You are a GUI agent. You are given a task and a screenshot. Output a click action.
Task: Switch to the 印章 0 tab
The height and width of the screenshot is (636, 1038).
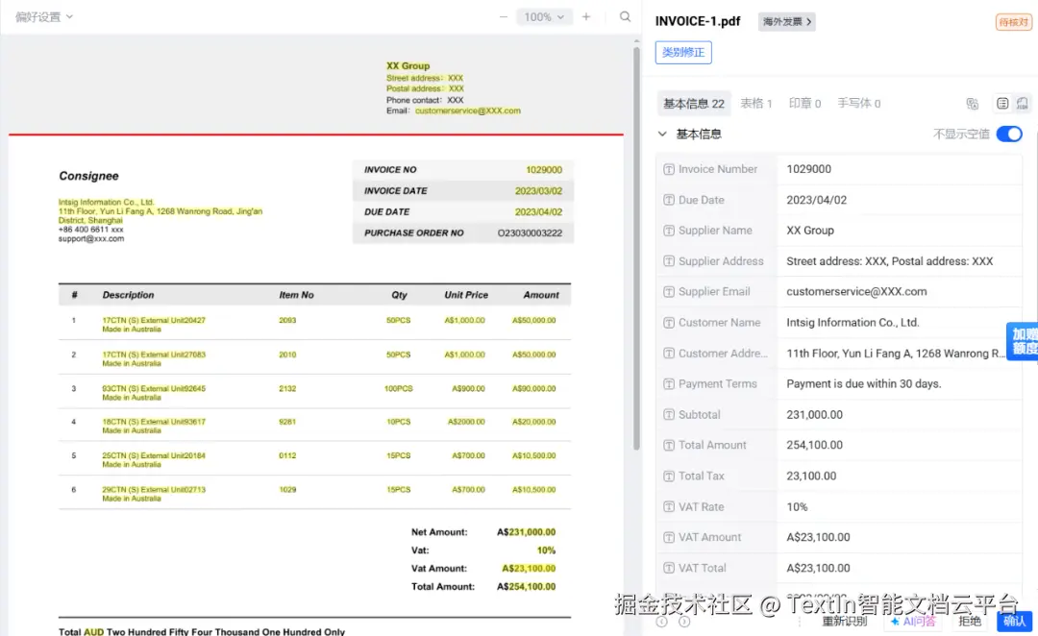pos(804,103)
